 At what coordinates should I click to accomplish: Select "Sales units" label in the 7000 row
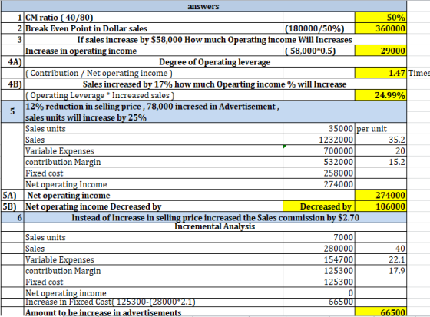154,237
